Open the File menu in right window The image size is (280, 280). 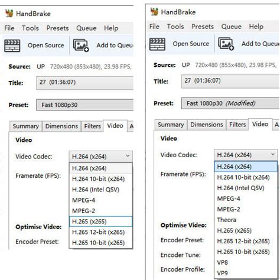(154, 27)
